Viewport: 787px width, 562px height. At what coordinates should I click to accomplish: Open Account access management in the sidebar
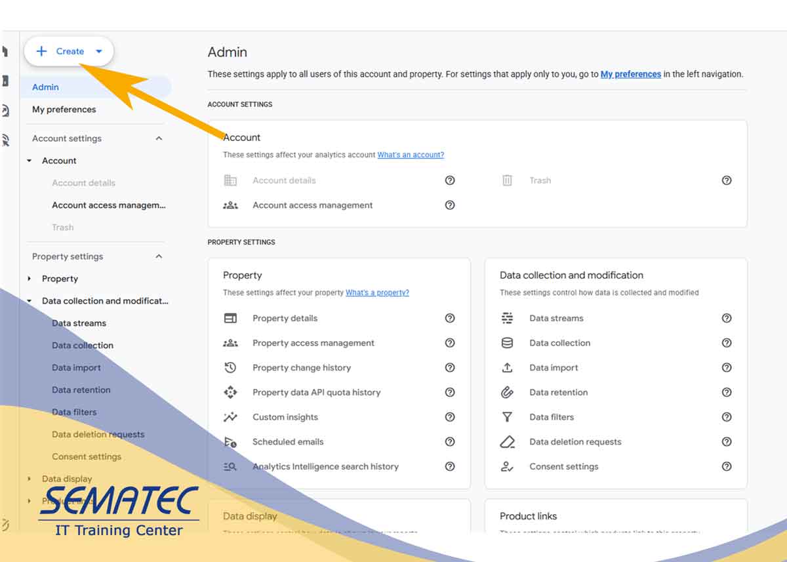[x=109, y=205]
